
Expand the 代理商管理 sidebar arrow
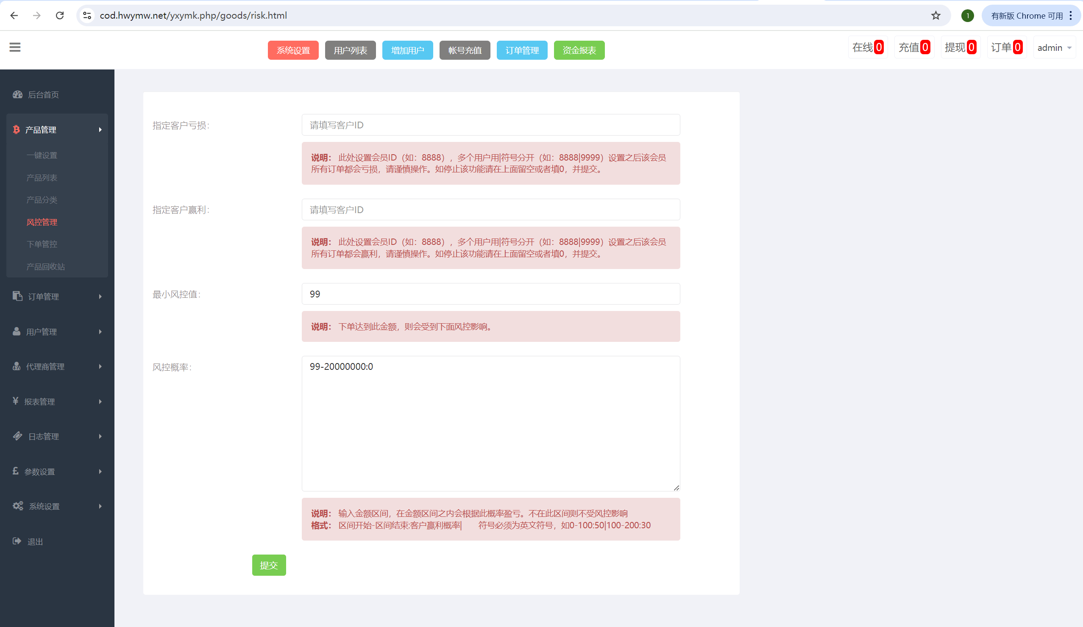100,366
